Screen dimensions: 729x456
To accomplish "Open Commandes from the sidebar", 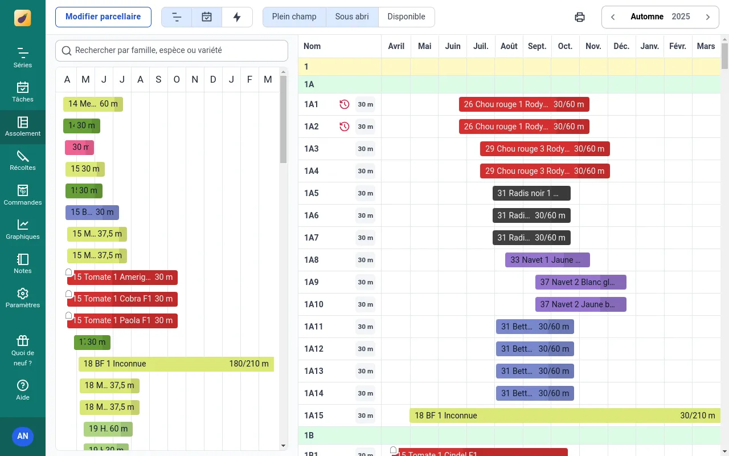I will pos(23,195).
